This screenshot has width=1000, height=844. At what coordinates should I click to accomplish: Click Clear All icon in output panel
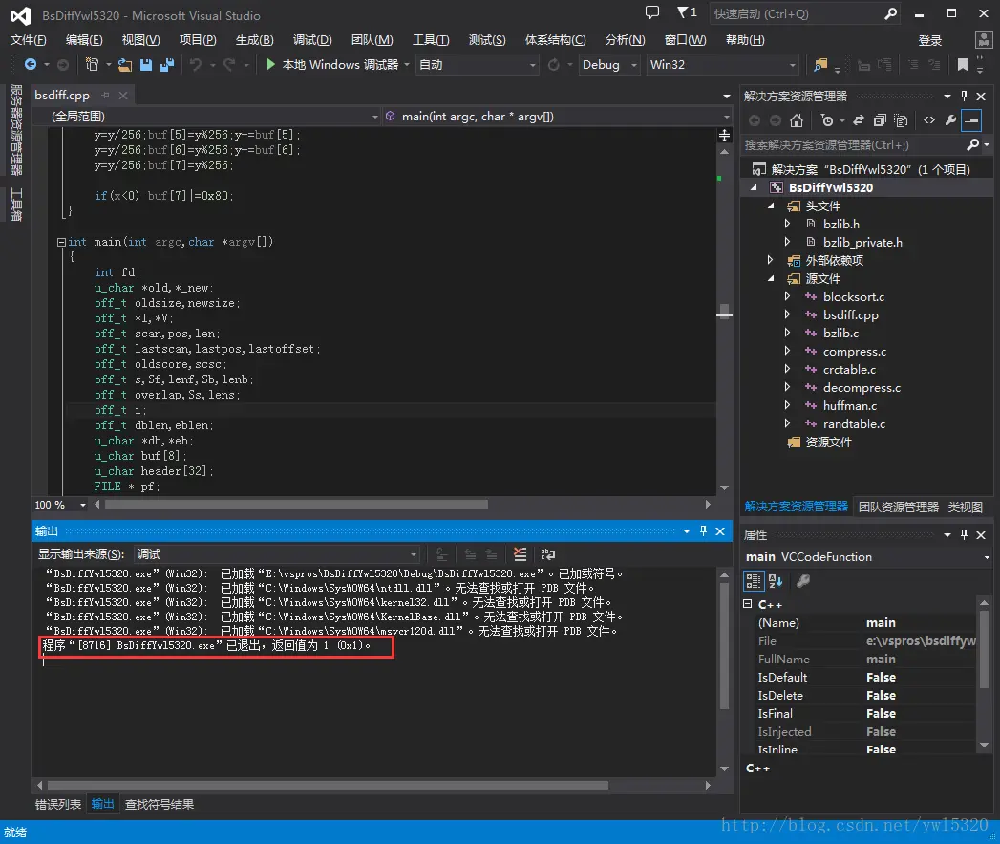click(x=520, y=554)
